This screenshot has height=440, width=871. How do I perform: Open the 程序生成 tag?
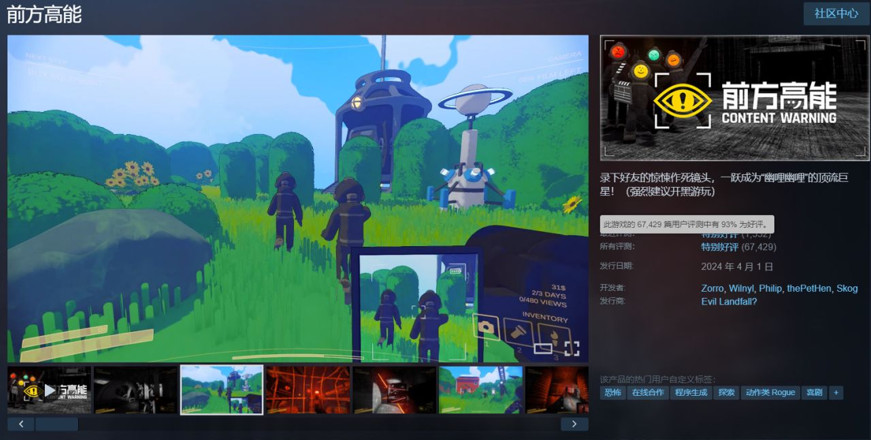(691, 392)
